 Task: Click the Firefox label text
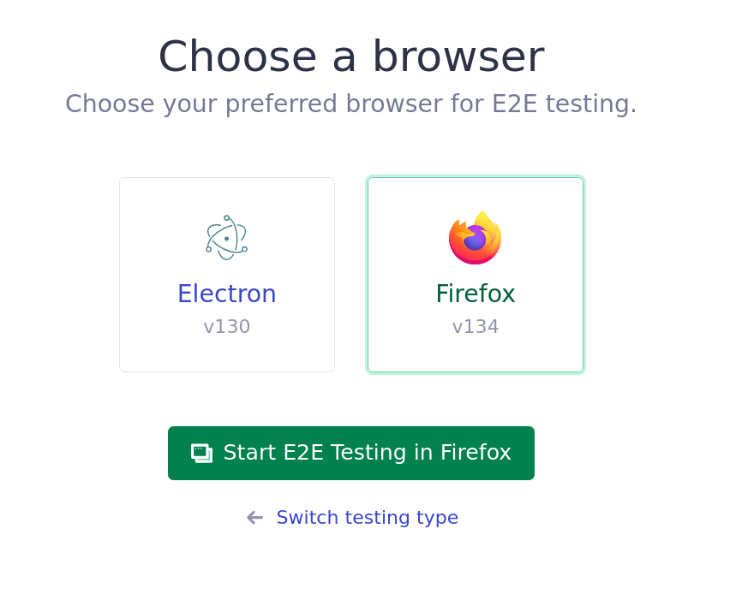(x=475, y=294)
